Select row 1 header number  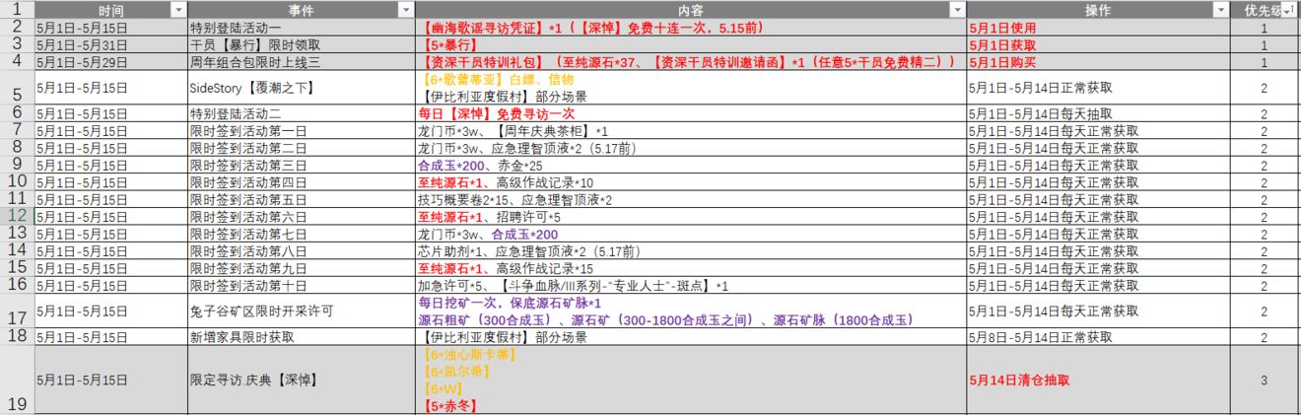(17, 9)
